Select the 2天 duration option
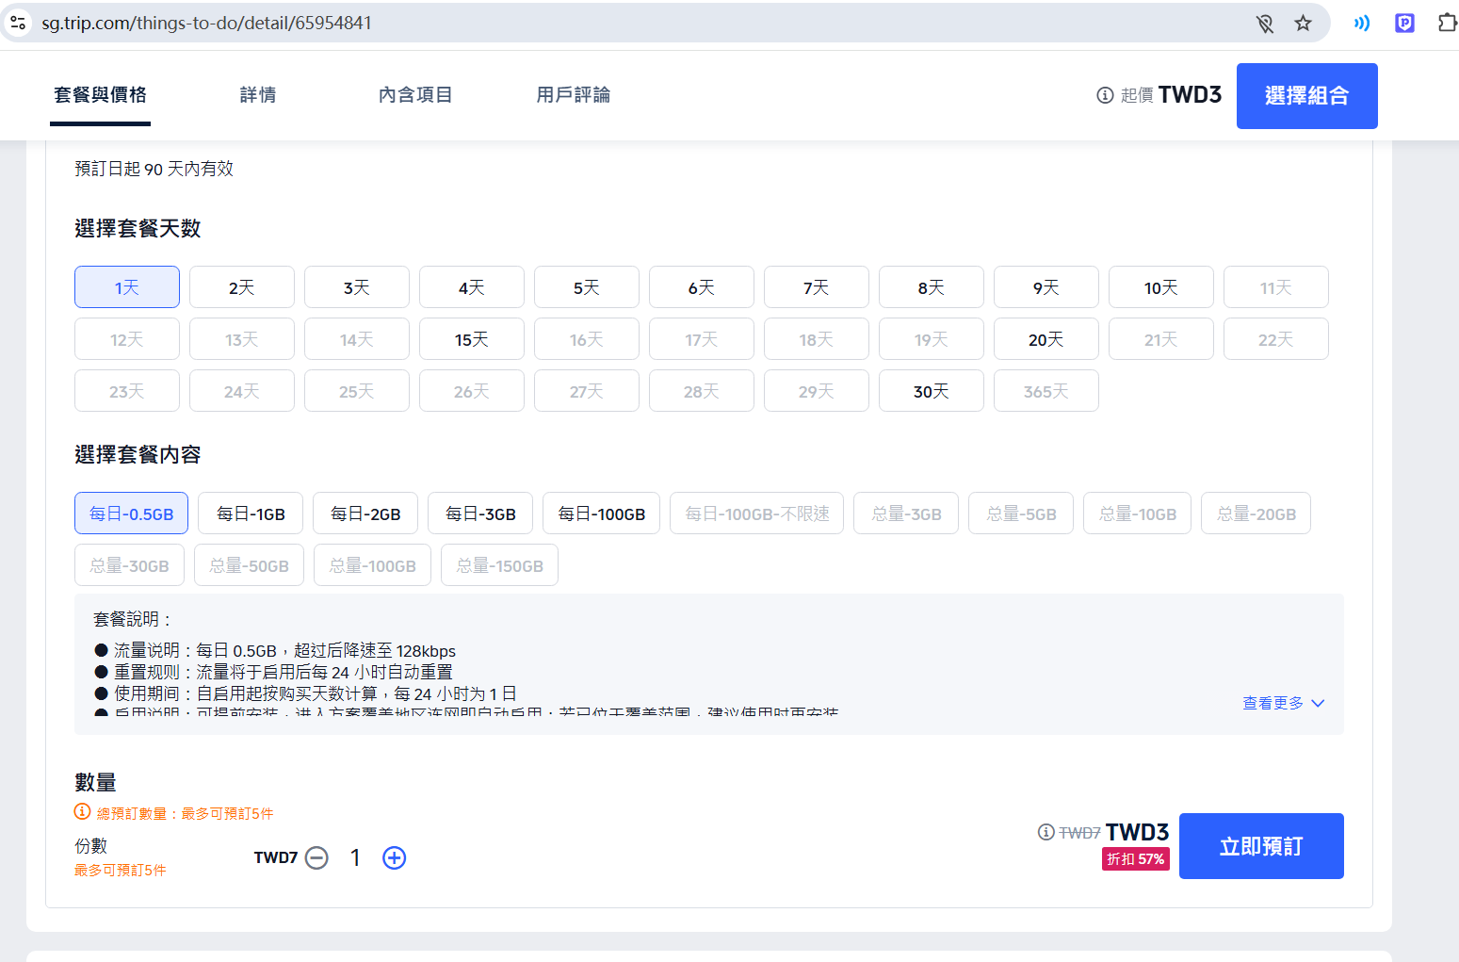 pos(242,286)
